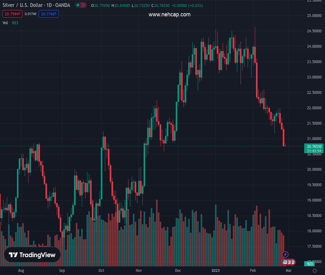This screenshot has width=325, height=275.
Task: Open the TradingView logo link
Action: point(32,255)
